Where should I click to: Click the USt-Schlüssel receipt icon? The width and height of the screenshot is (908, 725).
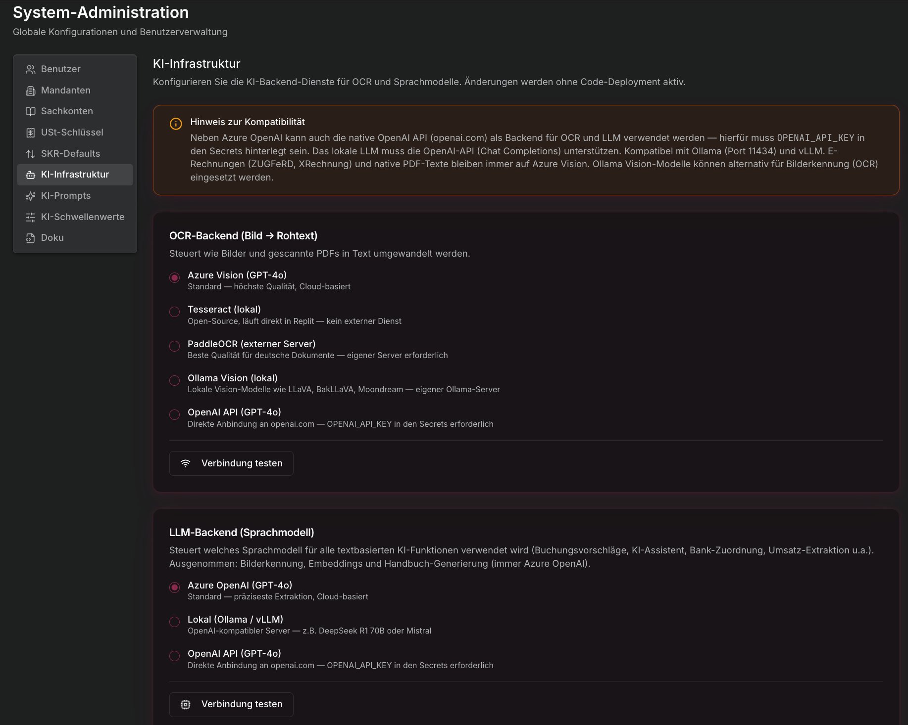[x=30, y=132]
